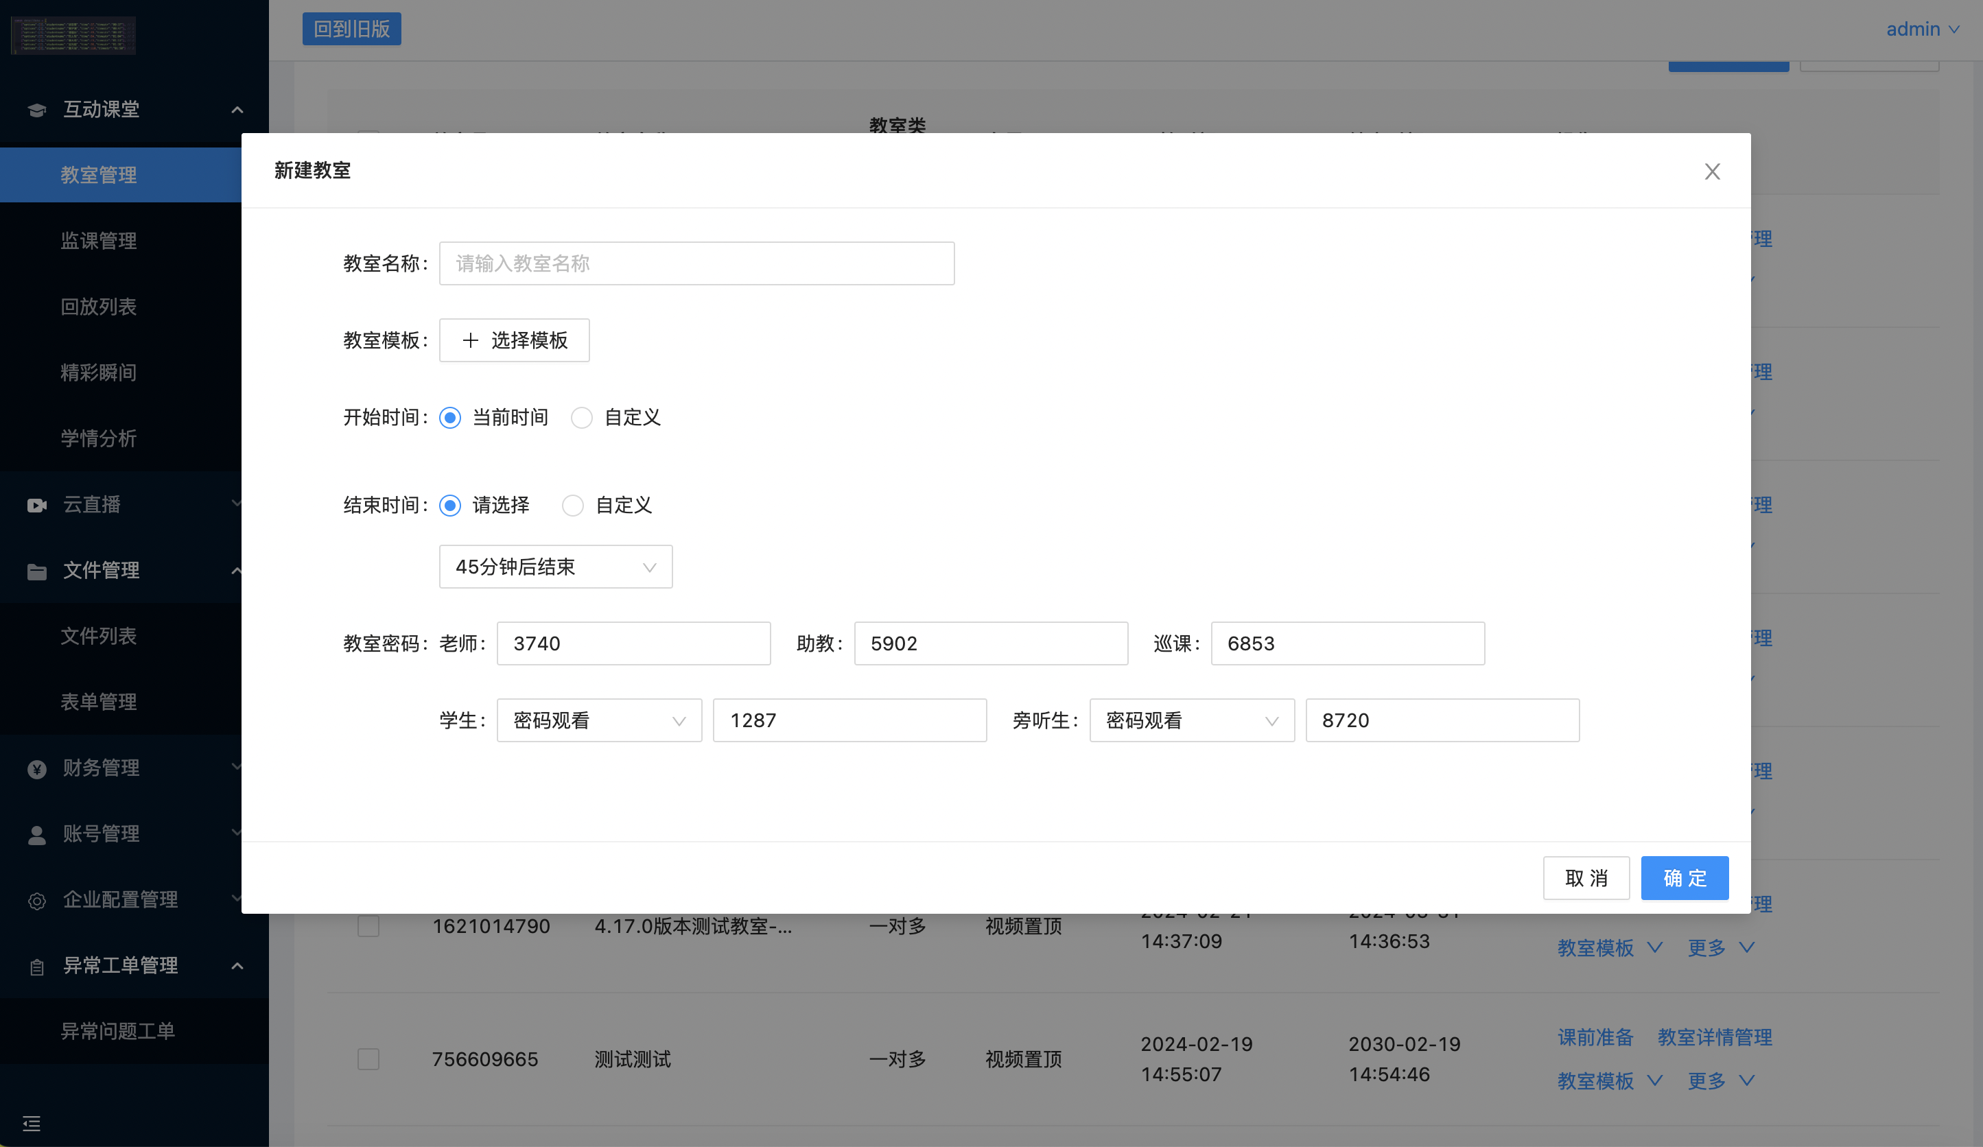1983x1147 pixels.
Task: Open the 旁听生 密码观看 dropdown
Action: (x=1191, y=720)
